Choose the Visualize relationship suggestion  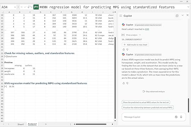click(147, 108)
